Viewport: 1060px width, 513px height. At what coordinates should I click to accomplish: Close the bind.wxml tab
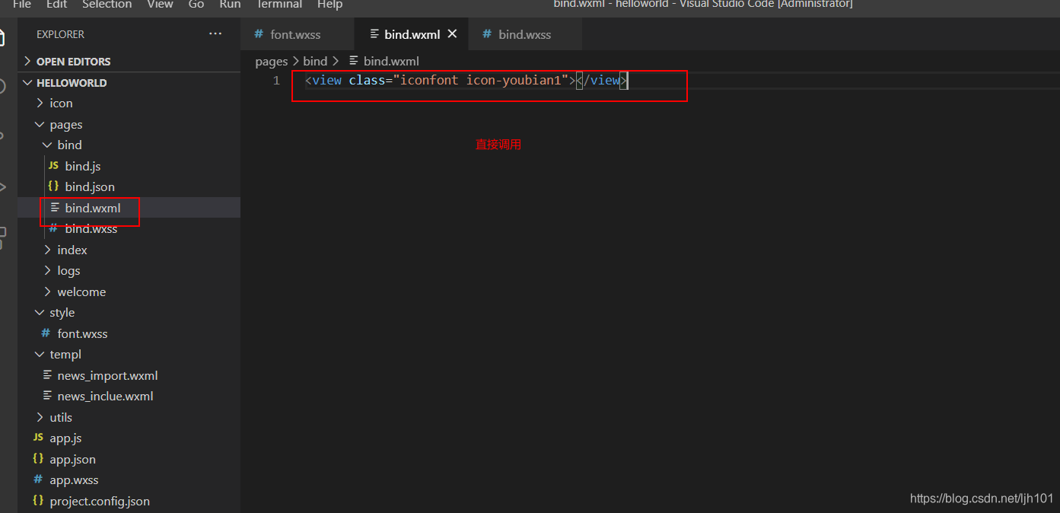pyautogui.click(x=452, y=33)
